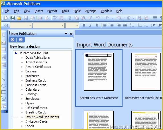Screen dimensions: 163x130
Task: Choose Accessory Bar Word Document thumbnail
Action: [x=146, y=72]
